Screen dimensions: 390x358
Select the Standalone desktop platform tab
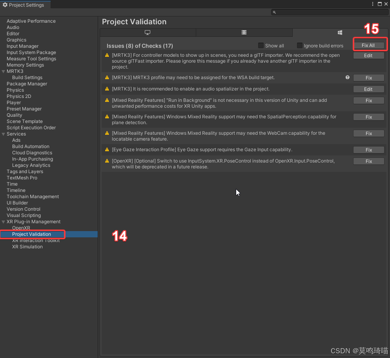[x=148, y=33]
